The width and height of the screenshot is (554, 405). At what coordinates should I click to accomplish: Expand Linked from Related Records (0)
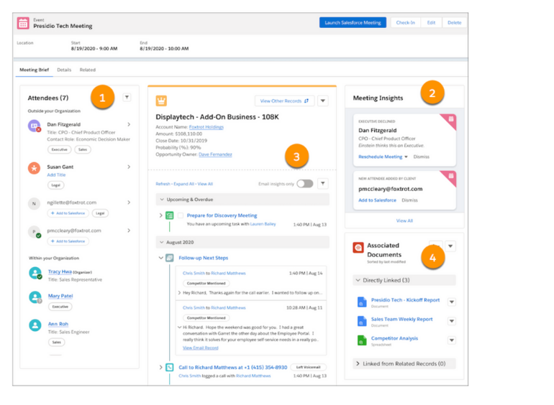pyautogui.click(x=358, y=363)
